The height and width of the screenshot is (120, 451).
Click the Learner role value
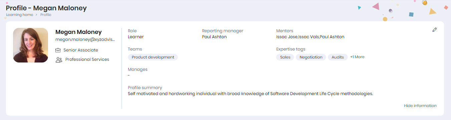[x=136, y=37]
